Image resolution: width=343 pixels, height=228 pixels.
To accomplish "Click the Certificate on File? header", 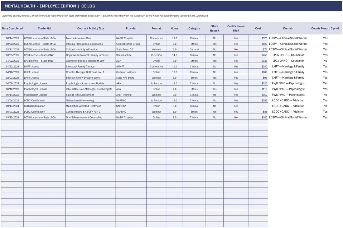I will 236,28.
